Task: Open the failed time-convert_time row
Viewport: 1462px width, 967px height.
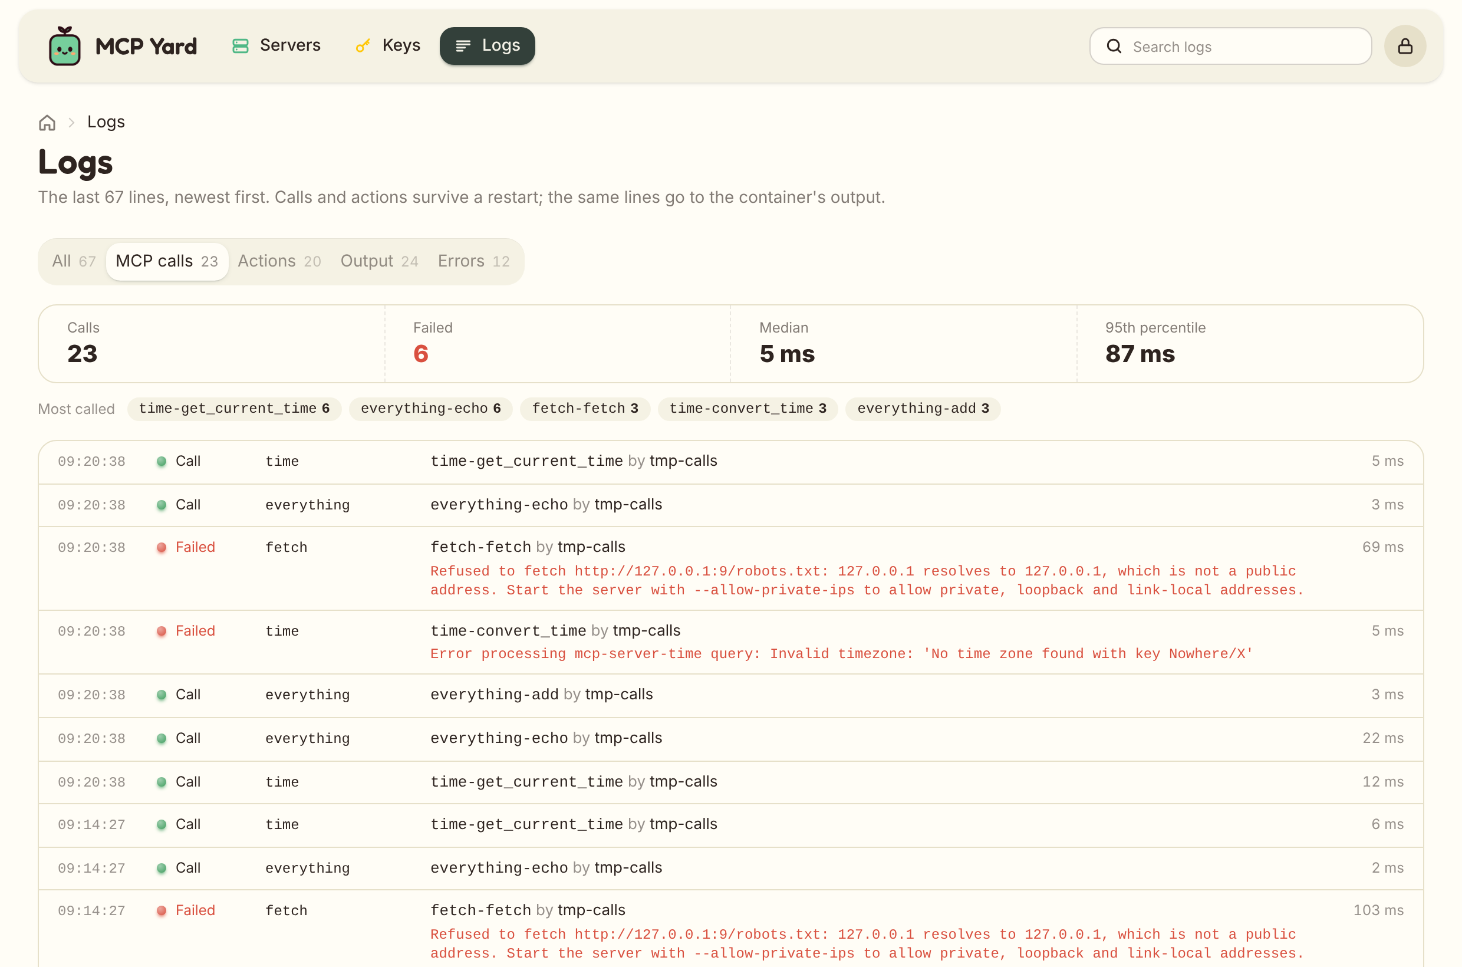Action: pyautogui.click(x=730, y=643)
